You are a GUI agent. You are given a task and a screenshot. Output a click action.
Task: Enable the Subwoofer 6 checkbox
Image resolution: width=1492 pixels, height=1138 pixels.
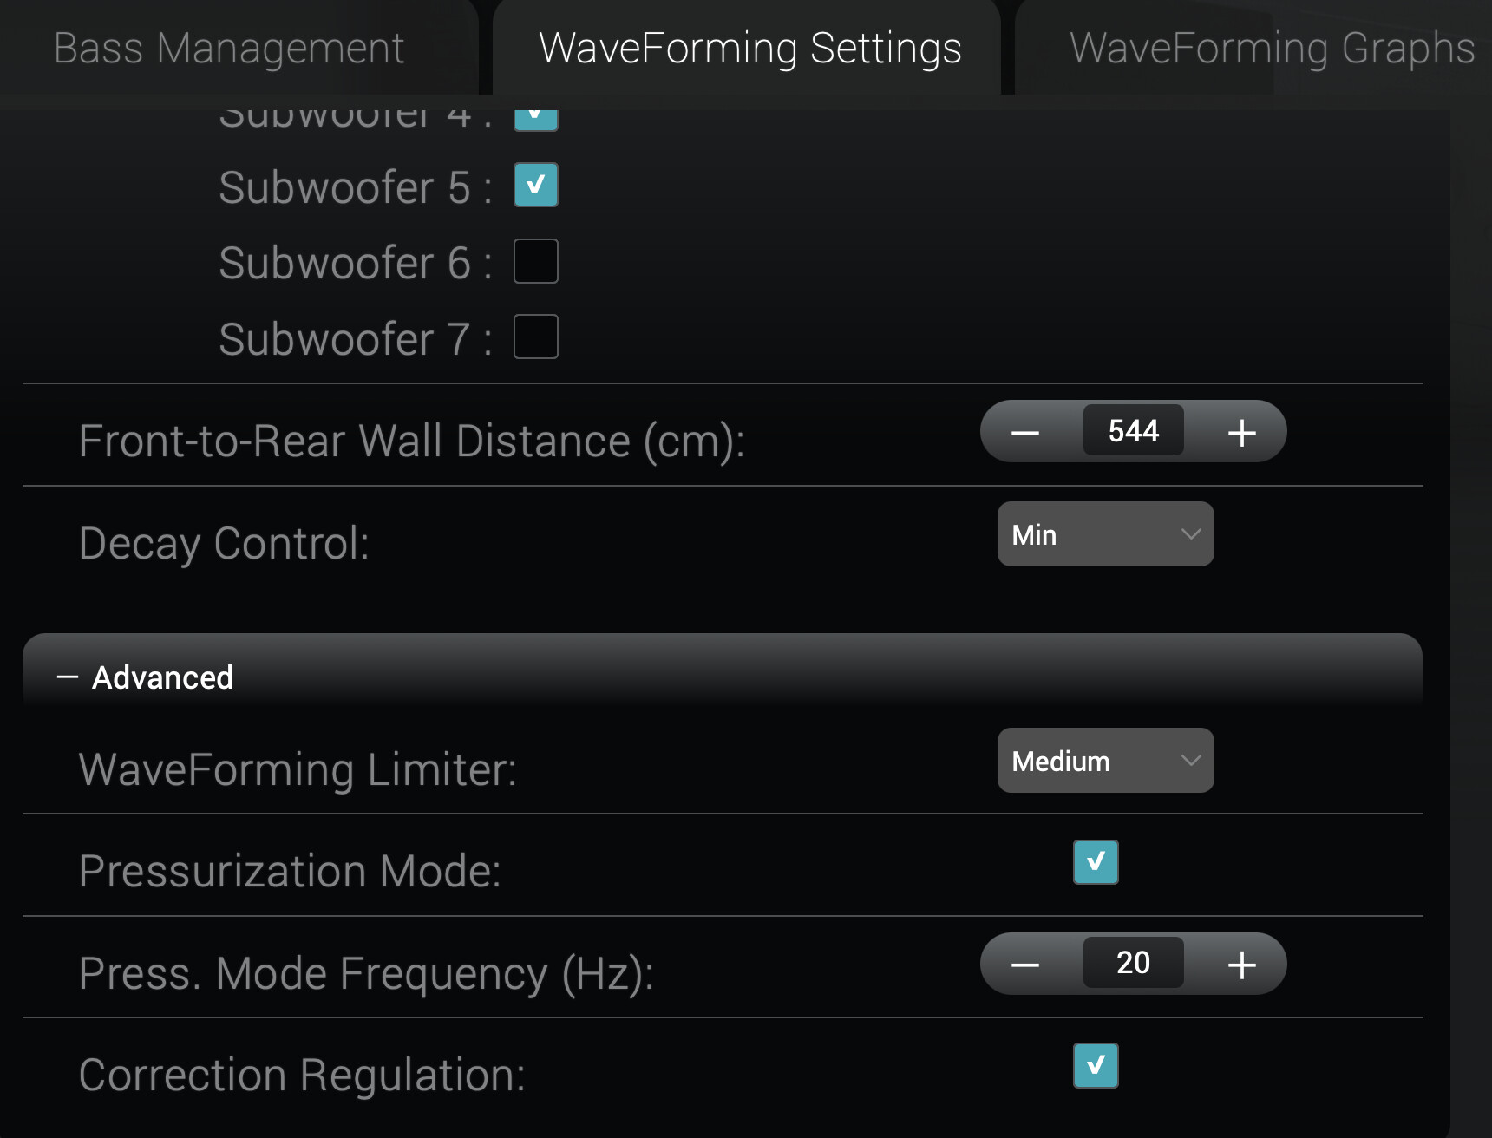tap(536, 261)
